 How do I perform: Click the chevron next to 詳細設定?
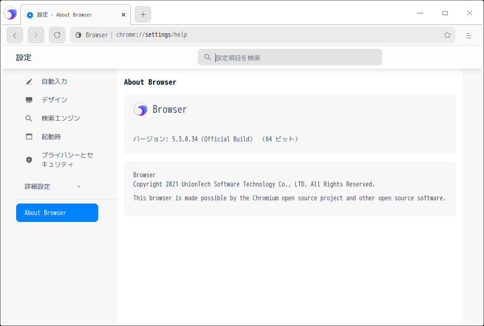click(79, 186)
